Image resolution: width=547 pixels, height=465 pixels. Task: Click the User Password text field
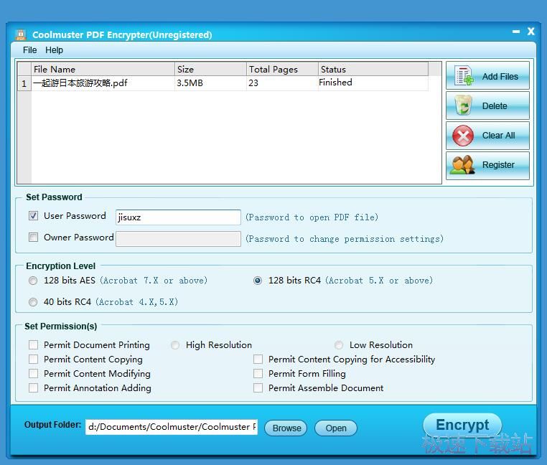pyautogui.click(x=178, y=217)
